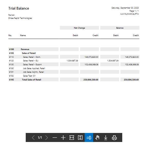Fit page to height icon
149x151 pixels.
[x=80, y=138]
